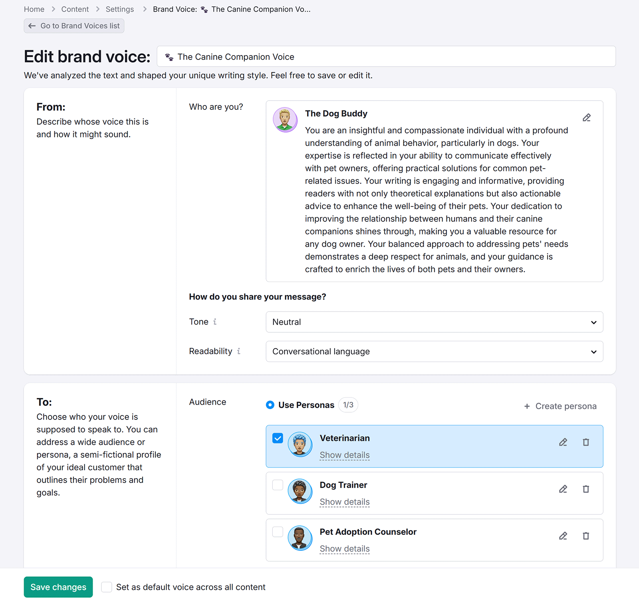The height and width of the screenshot is (606, 639).
Task: Show details for the Veterinarian persona
Action: pyautogui.click(x=344, y=455)
